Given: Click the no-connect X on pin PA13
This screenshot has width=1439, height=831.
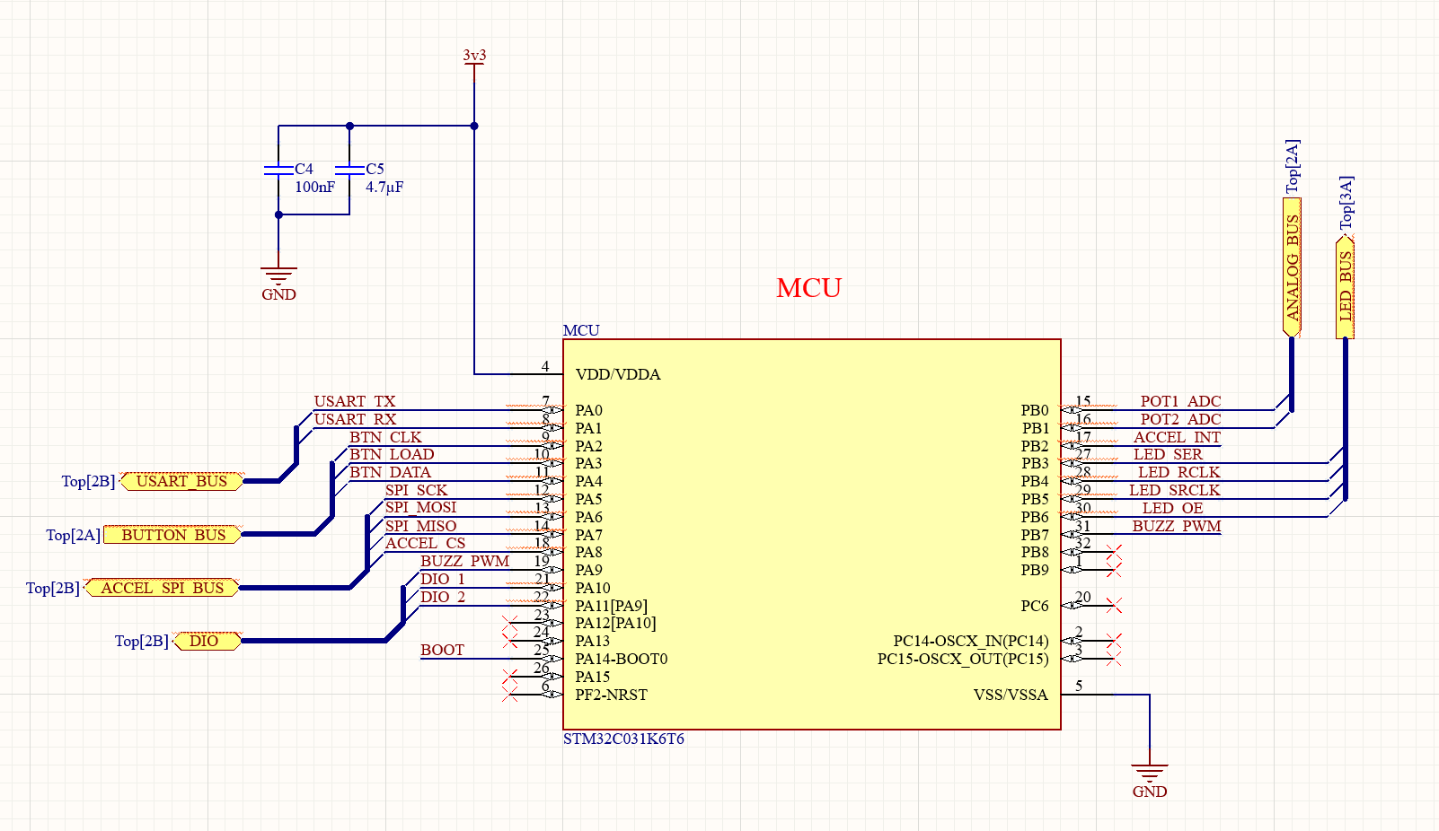Looking at the screenshot, I should point(510,641).
